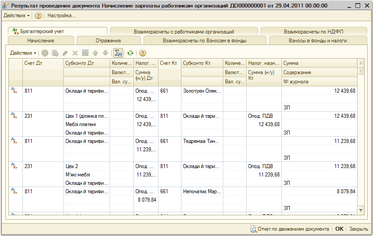Click the help icon in table toolbar

[x=143, y=53]
